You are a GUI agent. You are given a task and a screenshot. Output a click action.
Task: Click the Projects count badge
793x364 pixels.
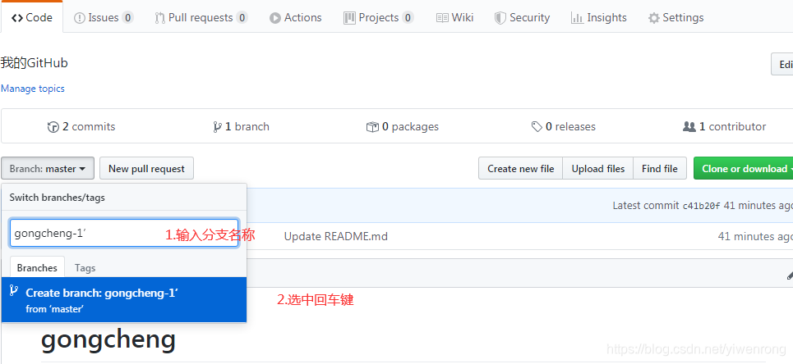(x=408, y=18)
